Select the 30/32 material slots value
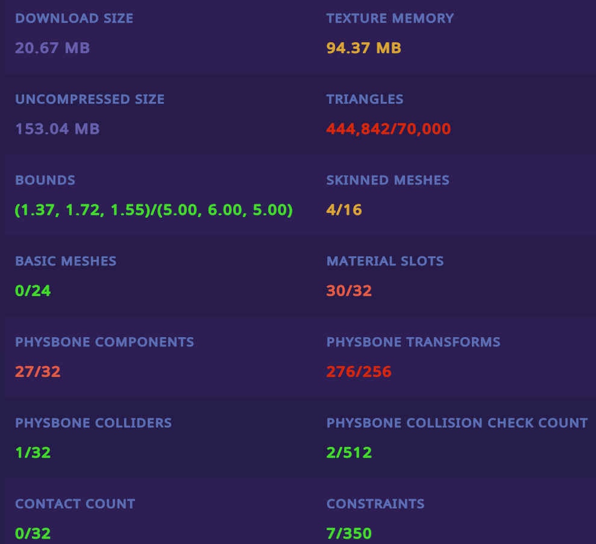 tap(349, 291)
